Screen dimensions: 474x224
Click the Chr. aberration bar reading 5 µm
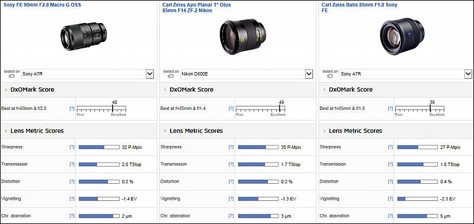pyautogui.click(x=418, y=216)
